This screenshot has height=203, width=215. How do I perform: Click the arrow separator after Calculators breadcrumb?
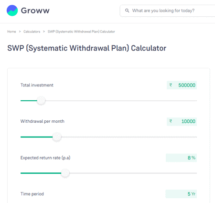click(x=44, y=32)
